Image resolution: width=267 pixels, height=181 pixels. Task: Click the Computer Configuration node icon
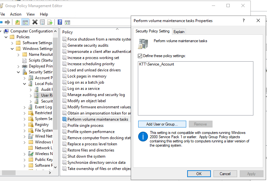pos(6,31)
